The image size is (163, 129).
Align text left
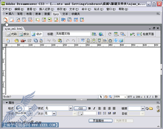pos(100,108)
